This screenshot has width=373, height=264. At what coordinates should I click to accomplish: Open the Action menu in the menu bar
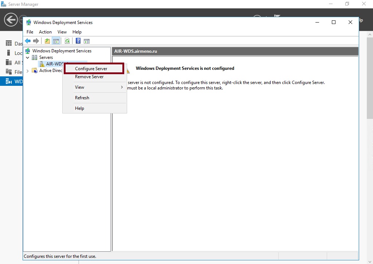[x=45, y=32]
